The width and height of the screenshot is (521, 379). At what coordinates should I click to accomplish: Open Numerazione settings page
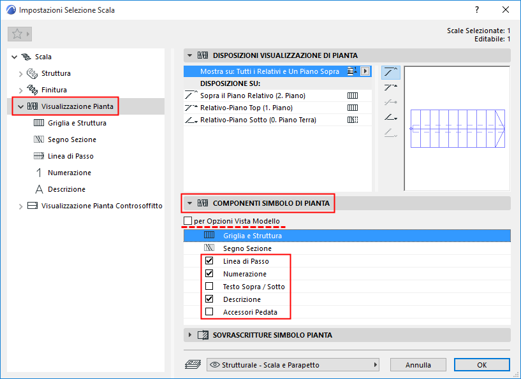pos(69,173)
